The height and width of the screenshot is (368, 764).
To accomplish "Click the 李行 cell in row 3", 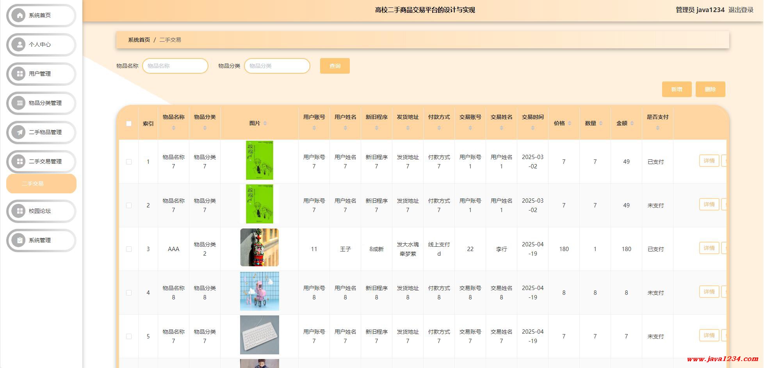I will coord(502,249).
